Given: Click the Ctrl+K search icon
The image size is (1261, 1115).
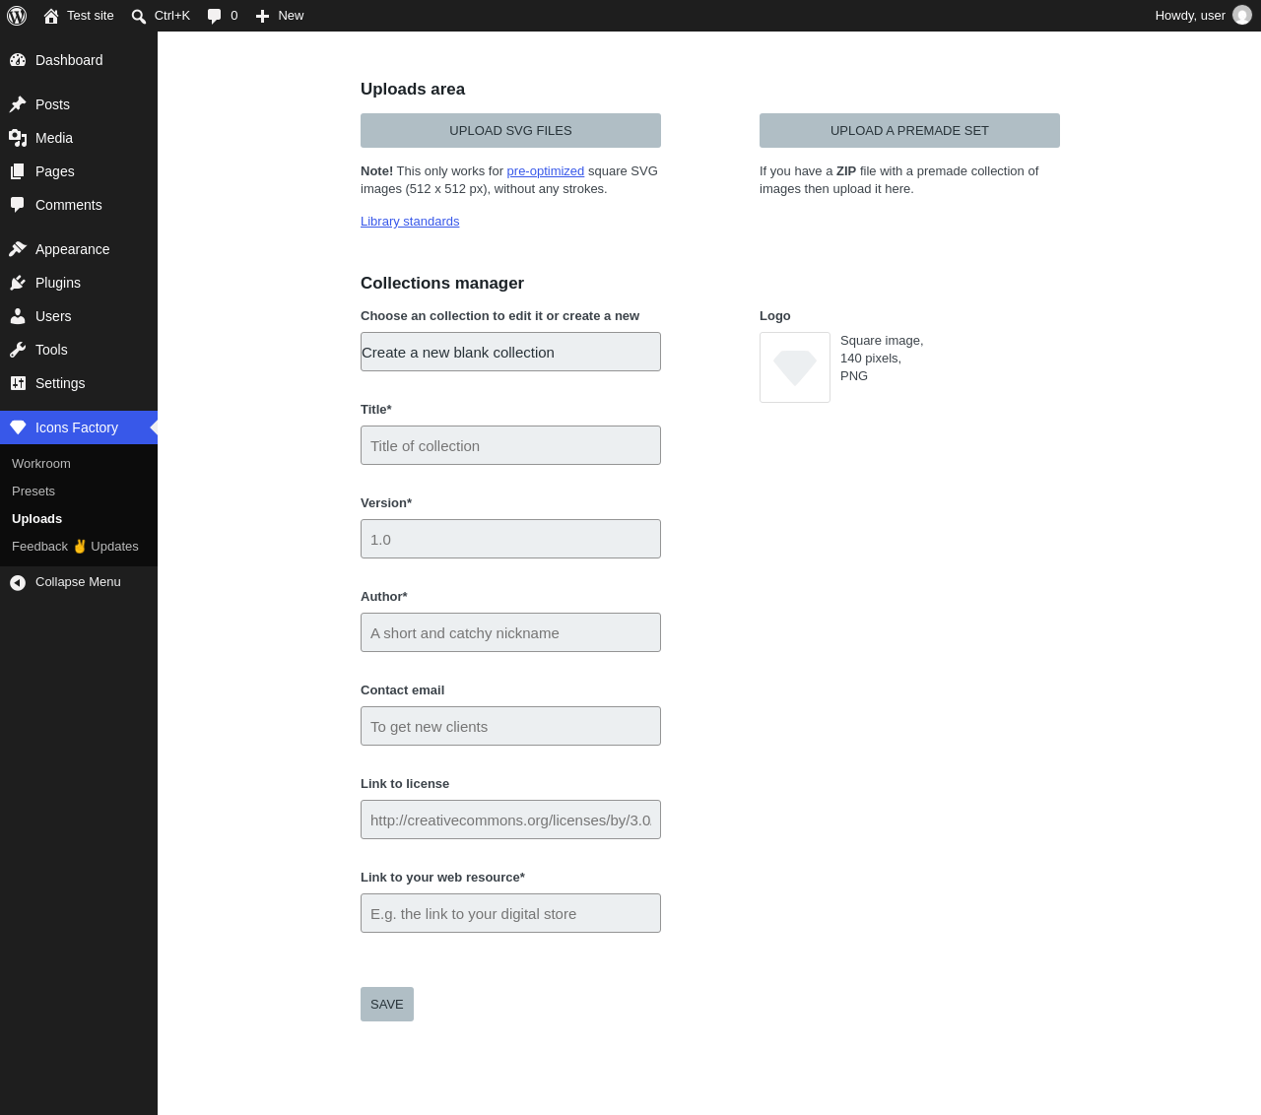Looking at the screenshot, I should point(139,17).
